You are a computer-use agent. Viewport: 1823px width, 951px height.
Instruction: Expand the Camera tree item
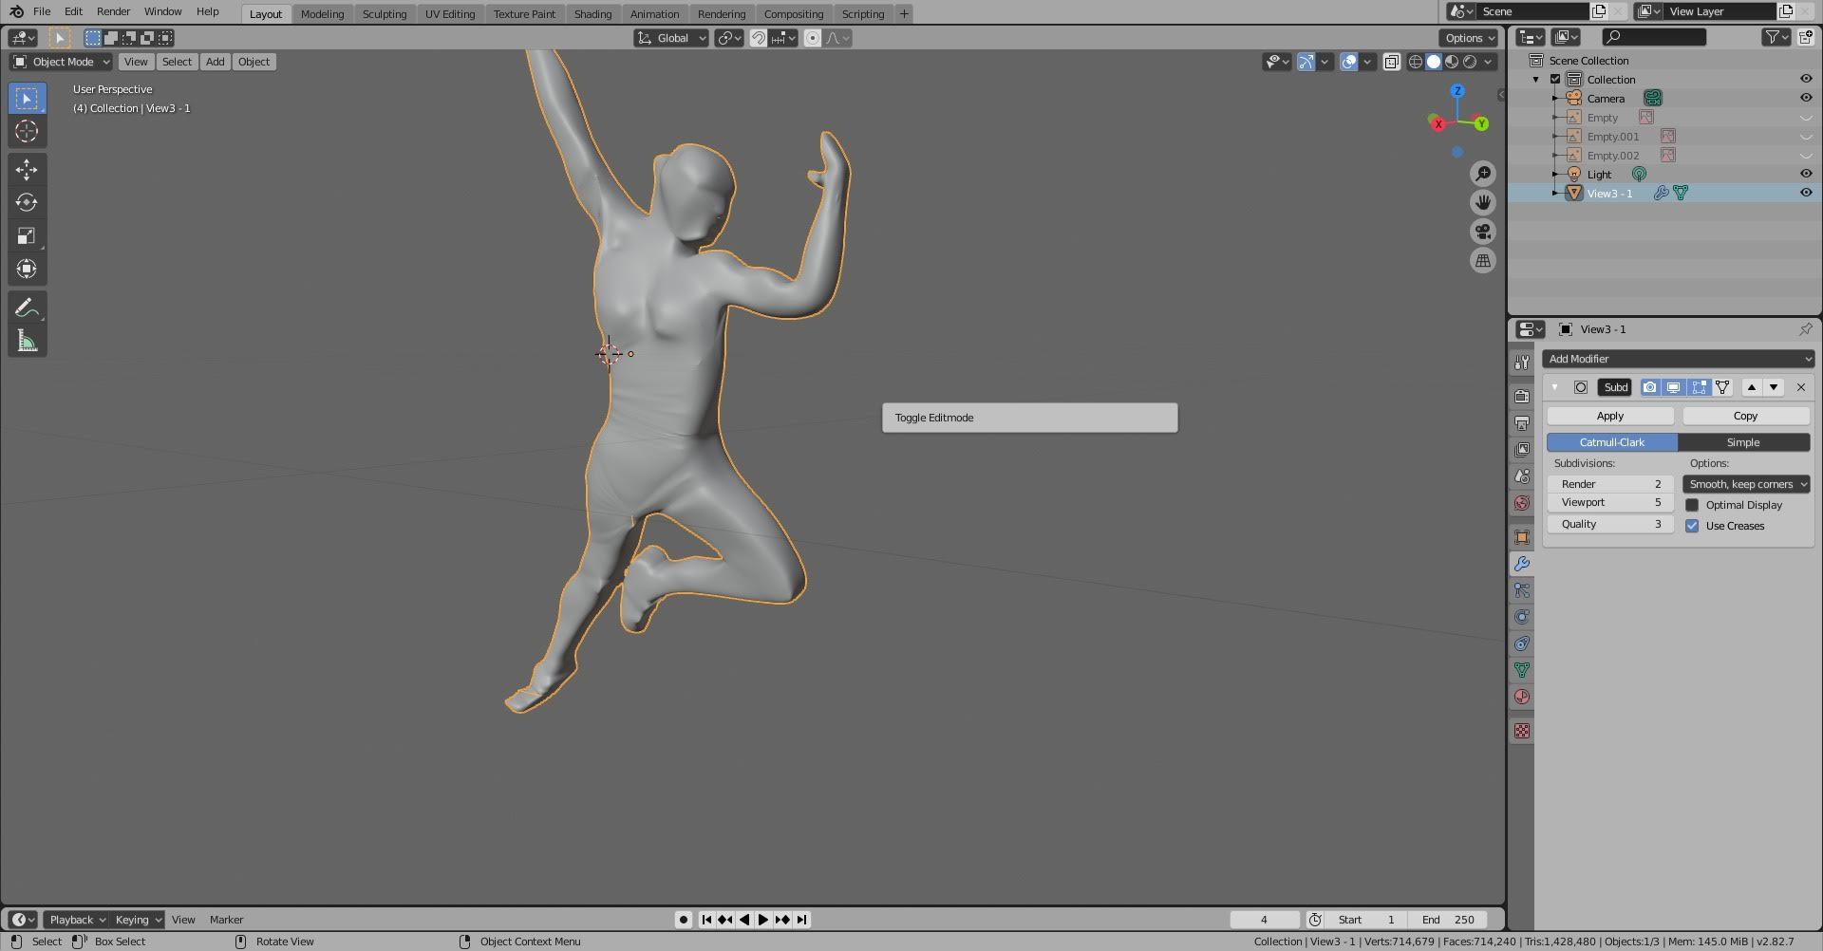click(1555, 98)
